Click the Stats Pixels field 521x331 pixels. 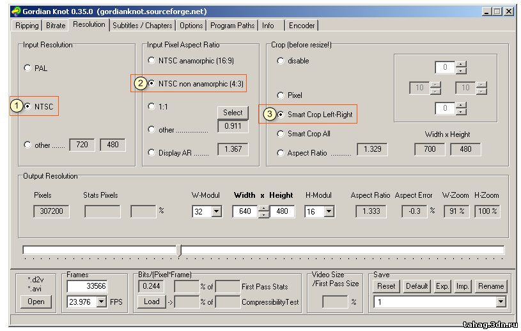point(102,211)
